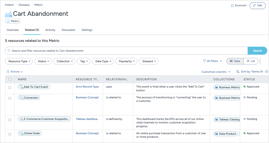
Task: Click the Cart Abandonment metric chart icon
Action: 8,14
